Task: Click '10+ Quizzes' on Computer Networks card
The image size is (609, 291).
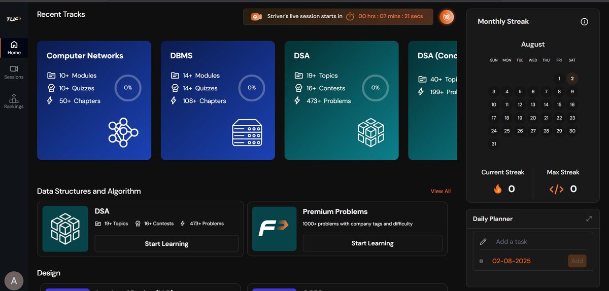Action: (77, 88)
